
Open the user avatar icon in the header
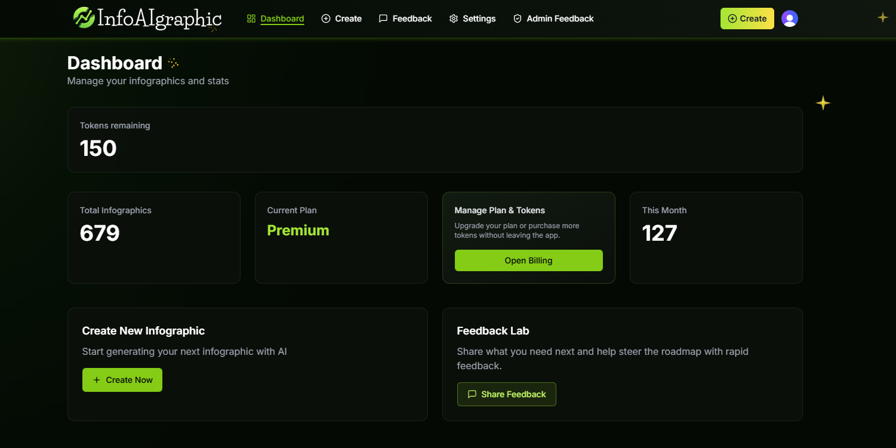790,19
